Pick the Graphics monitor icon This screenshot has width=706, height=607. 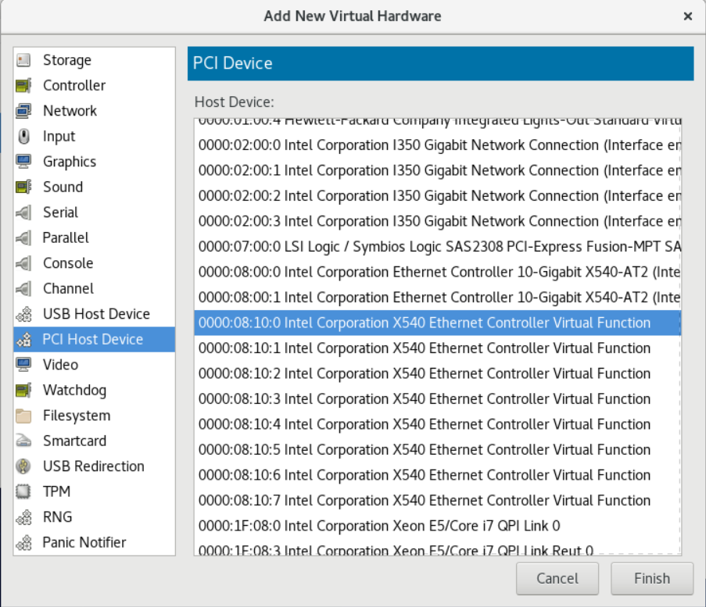[x=23, y=162]
